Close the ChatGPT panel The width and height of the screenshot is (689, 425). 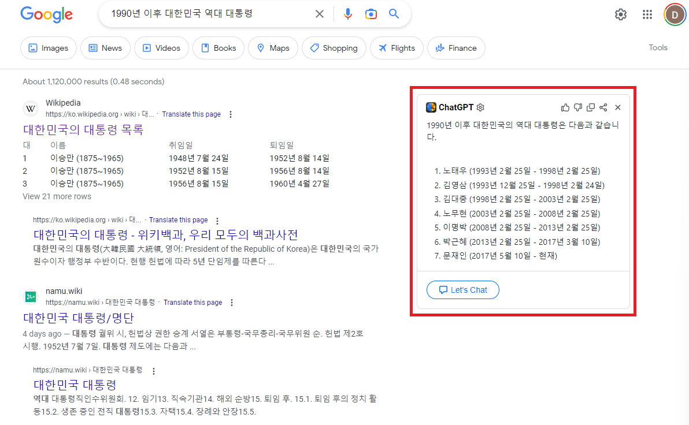[618, 107]
